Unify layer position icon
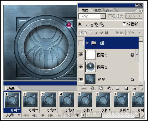Image resolution: width=148 pixels, height=121 pixels. [91, 24]
